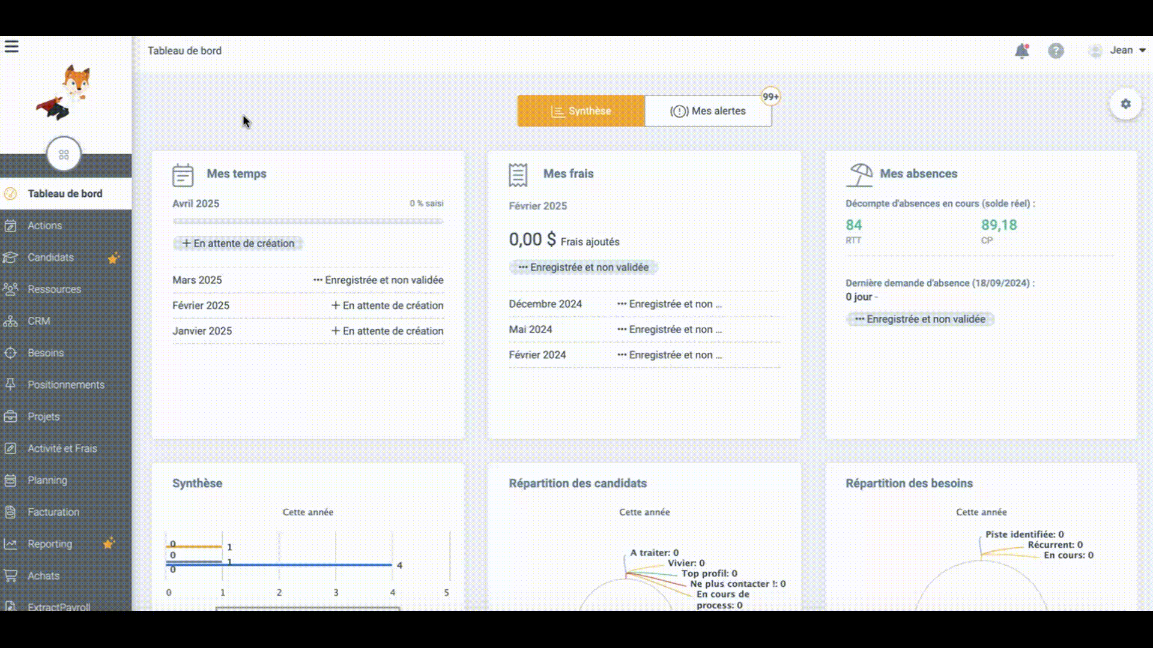Image resolution: width=1153 pixels, height=648 pixels.
Task: Click the Positionnements pin icon
Action: (10, 385)
